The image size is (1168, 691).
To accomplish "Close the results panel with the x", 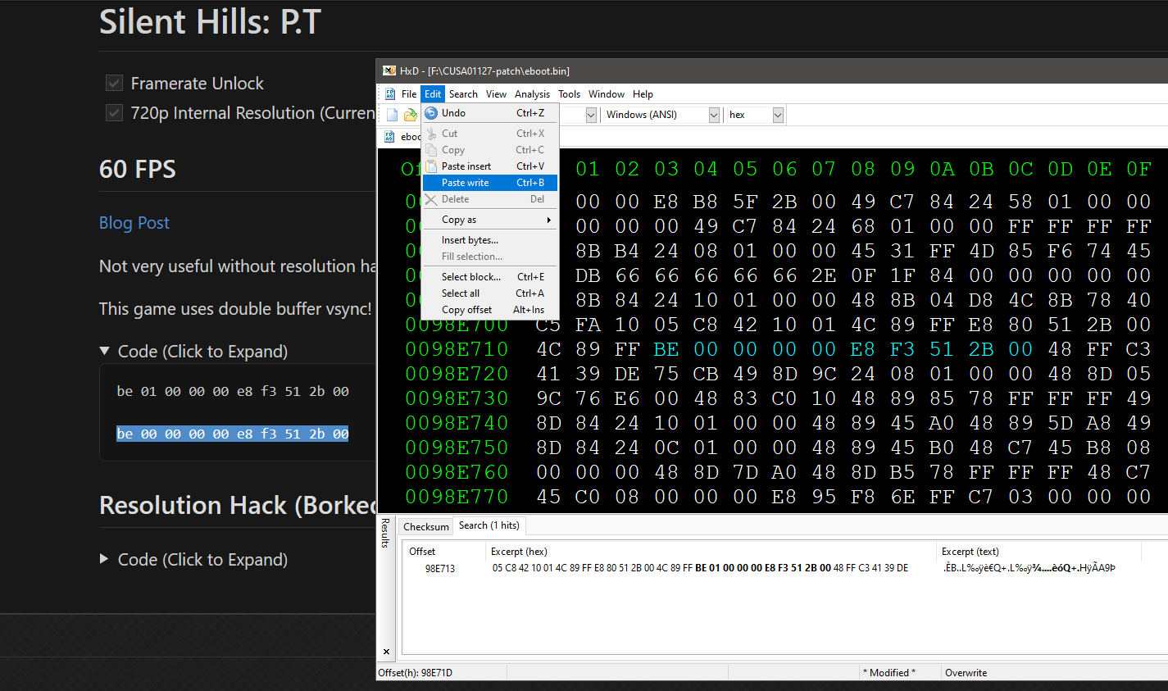I will (x=386, y=652).
